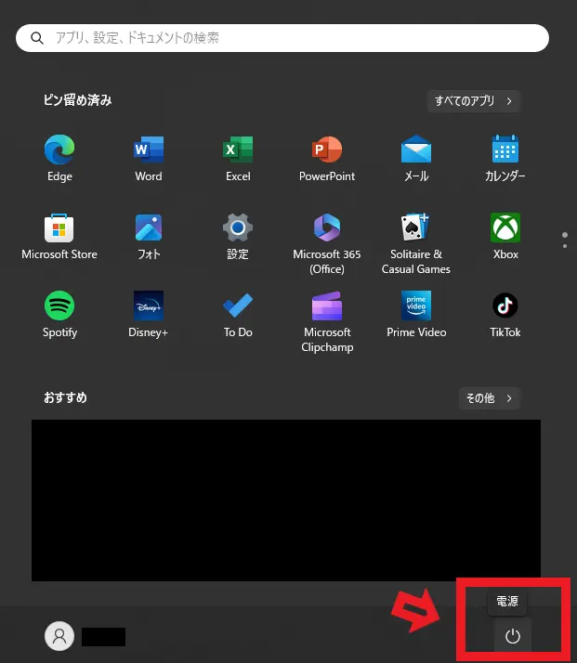577x663 pixels.
Task: Click the search magnifier icon
Action: (x=37, y=38)
